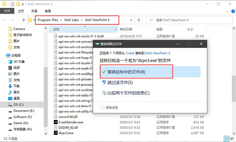The width and height of the screenshot is (236, 142).
Task: Select file D3DX9_42.dll
Action: tap(68, 127)
